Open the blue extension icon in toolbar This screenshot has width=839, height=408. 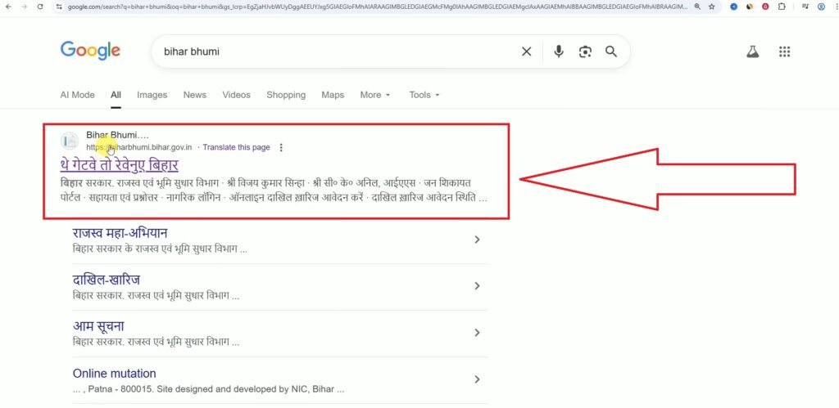733,7
